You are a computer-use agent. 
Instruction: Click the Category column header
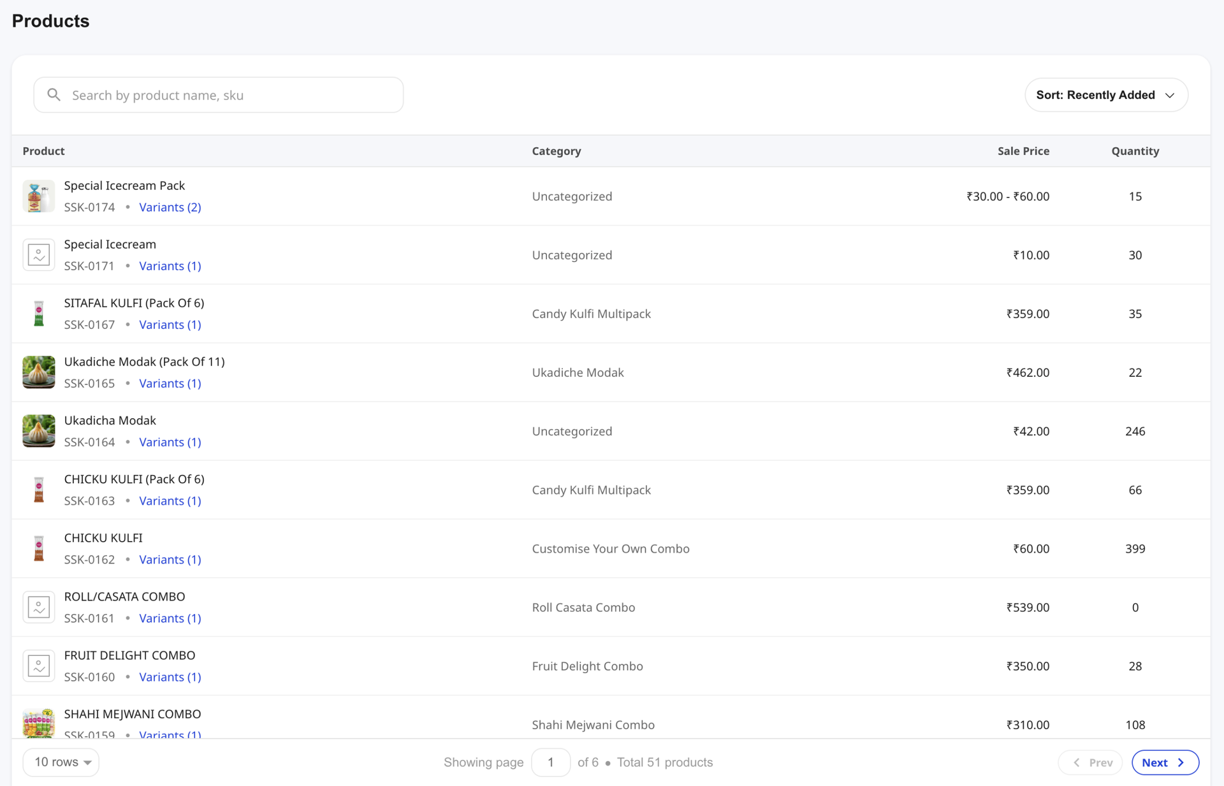[557, 151]
